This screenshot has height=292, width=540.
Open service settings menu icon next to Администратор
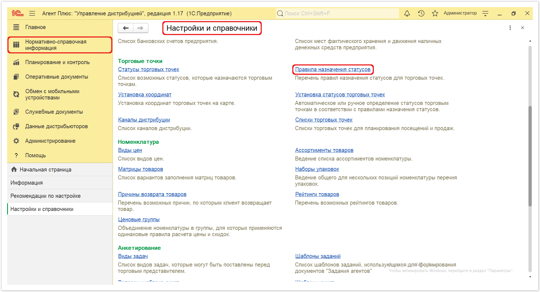[485, 13]
